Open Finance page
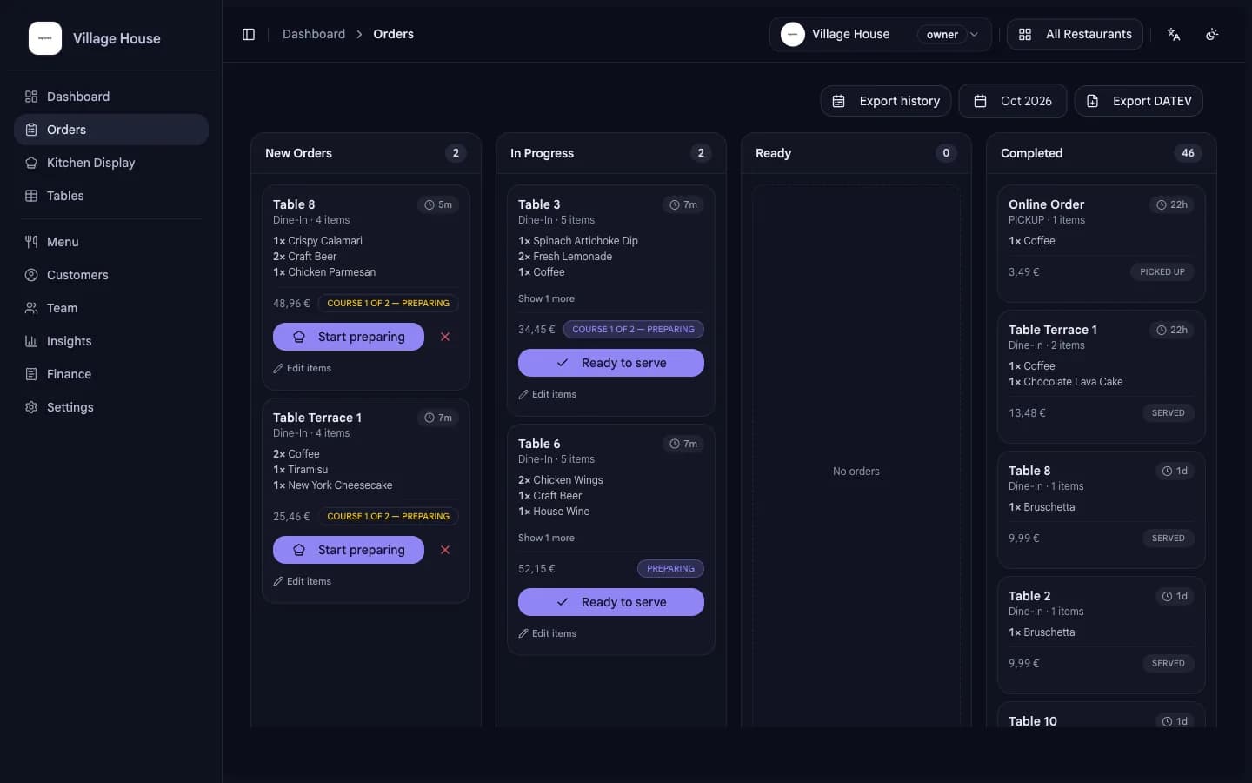Image resolution: width=1252 pixels, height=783 pixels. pyautogui.click(x=111, y=374)
